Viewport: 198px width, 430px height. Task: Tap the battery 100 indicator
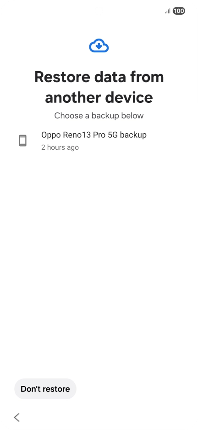tap(179, 11)
